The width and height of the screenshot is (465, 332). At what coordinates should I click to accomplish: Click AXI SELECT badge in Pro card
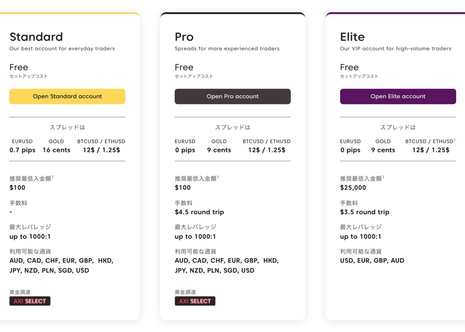tap(195, 301)
